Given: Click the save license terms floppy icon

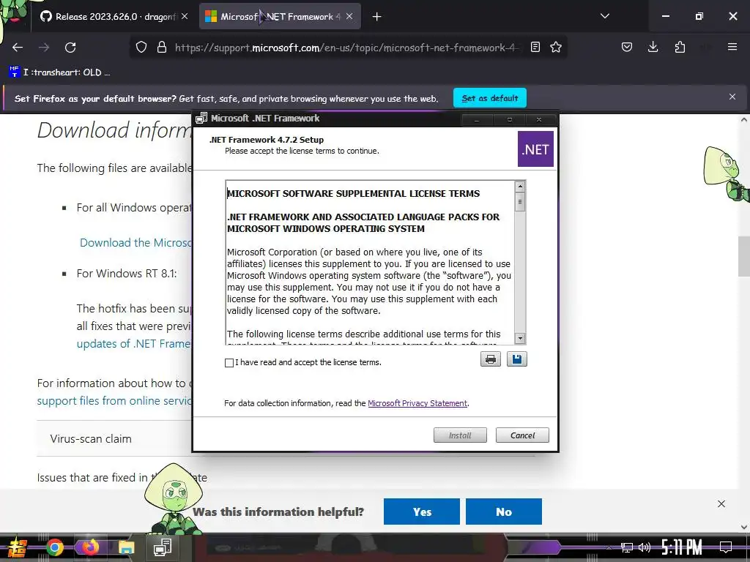Looking at the screenshot, I should 517,359.
